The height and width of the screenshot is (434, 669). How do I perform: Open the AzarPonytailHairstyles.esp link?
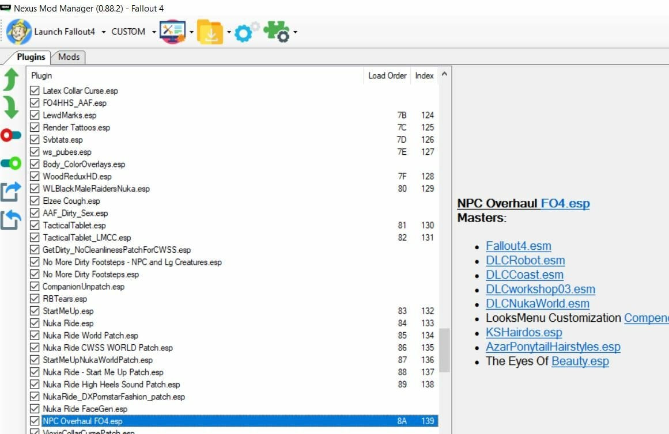tap(553, 347)
